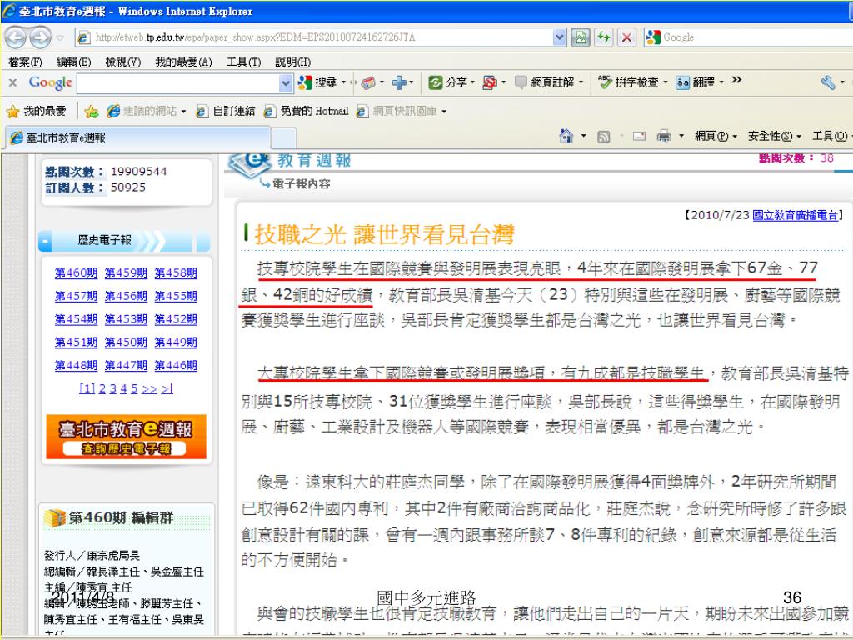Viewport: 853px width, 640px height.
Task: Click the Refresh icon beside address bar
Action: coord(604,37)
